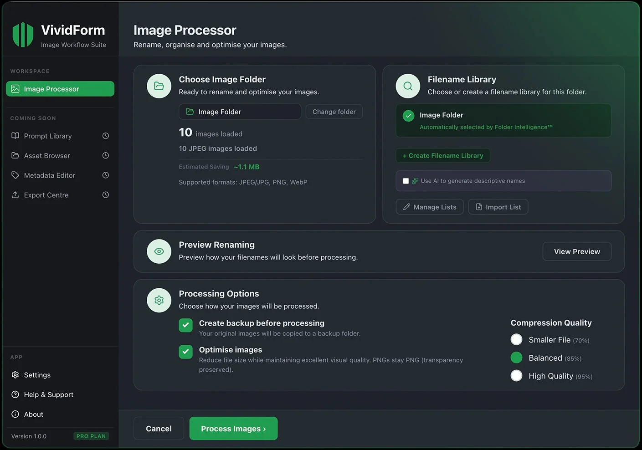Click the Image Folder path field
Viewport: 642px width, 450px height.
tap(240, 112)
